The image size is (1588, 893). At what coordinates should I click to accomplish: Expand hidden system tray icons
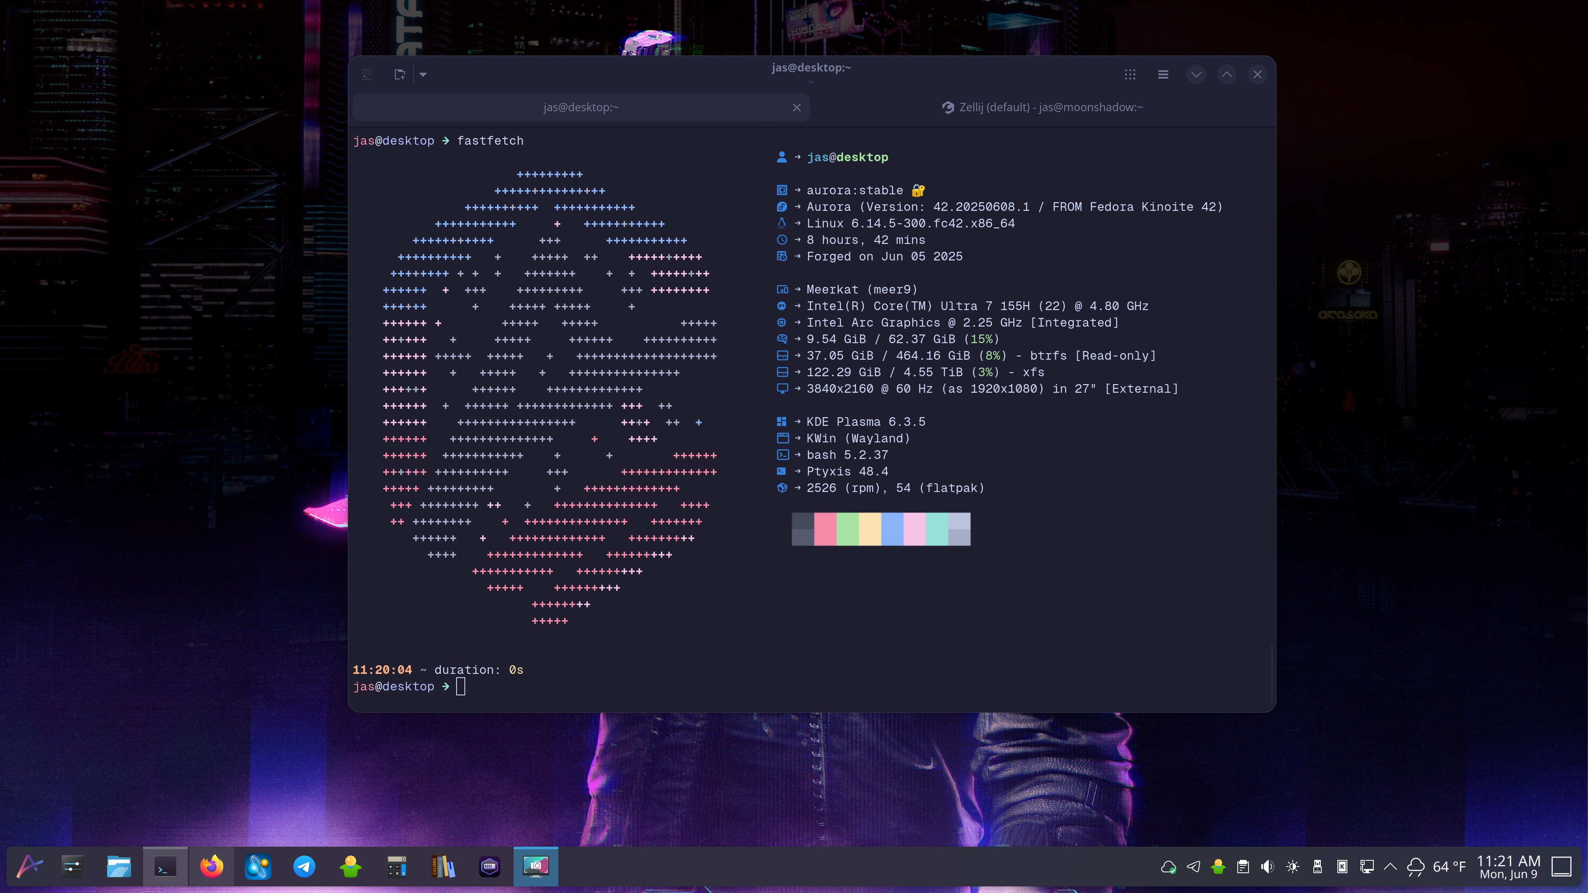[x=1390, y=867]
